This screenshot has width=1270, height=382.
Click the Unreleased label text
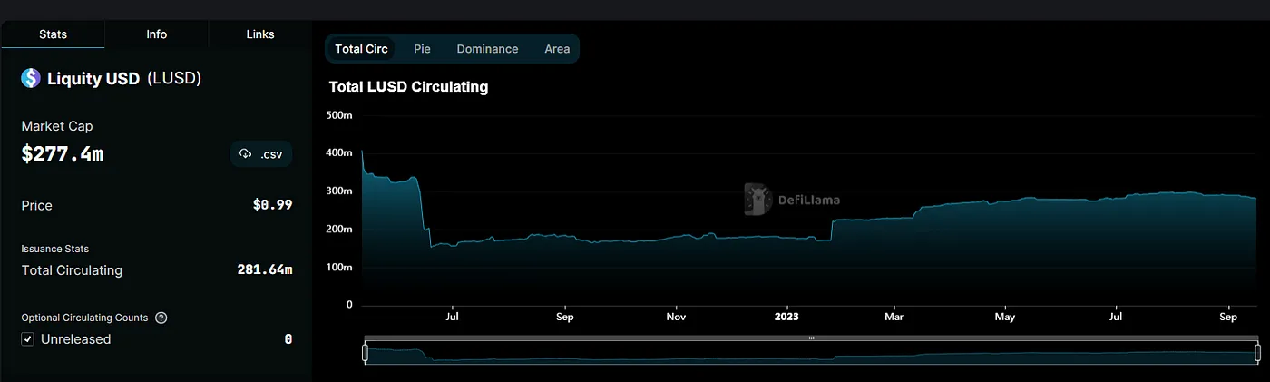pyautogui.click(x=76, y=339)
